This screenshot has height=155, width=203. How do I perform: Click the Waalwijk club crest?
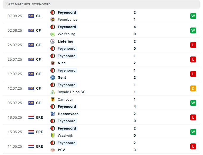(x=53, y=135)
